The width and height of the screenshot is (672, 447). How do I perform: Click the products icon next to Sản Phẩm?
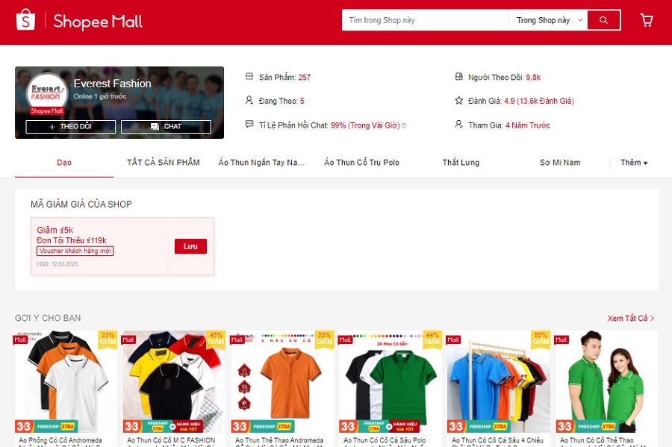[249, 77]
